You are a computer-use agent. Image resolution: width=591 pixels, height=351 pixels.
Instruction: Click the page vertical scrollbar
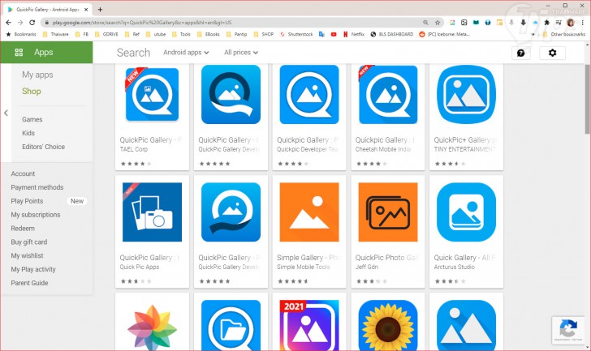(588, 99)
